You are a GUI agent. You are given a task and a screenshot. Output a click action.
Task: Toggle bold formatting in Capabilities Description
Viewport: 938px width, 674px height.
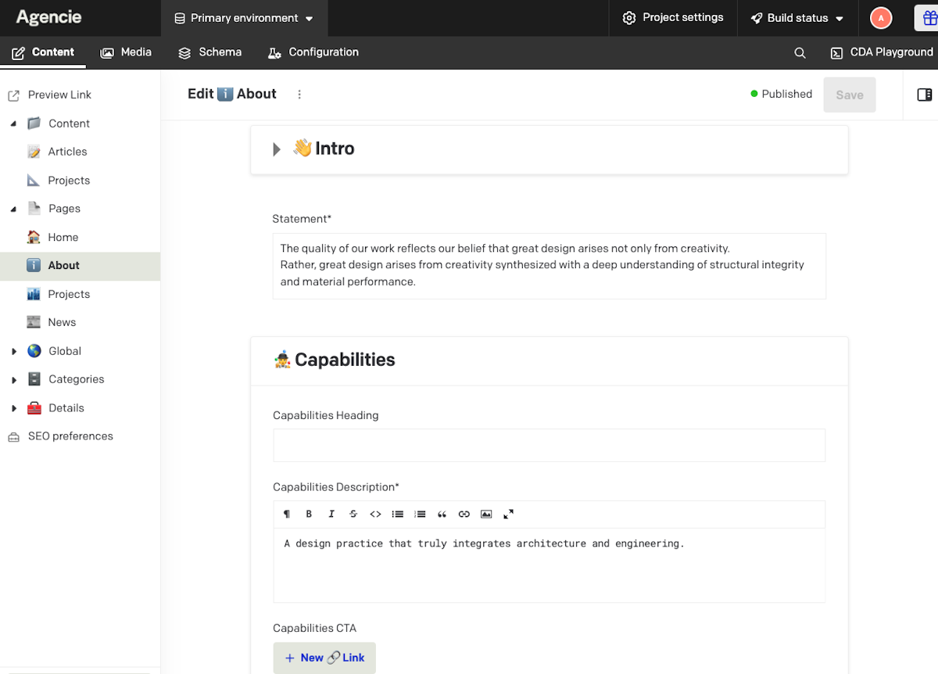click(309, 514)
